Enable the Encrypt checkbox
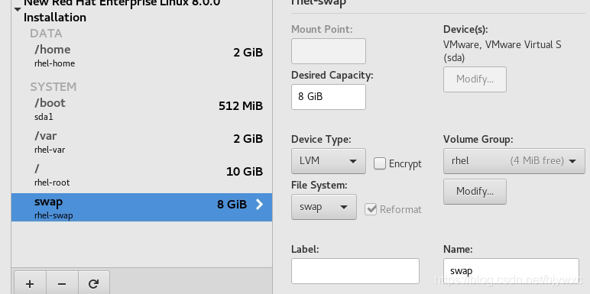Image resolution: width=590 pixels, height=294 pixels. tap(380, 163)
